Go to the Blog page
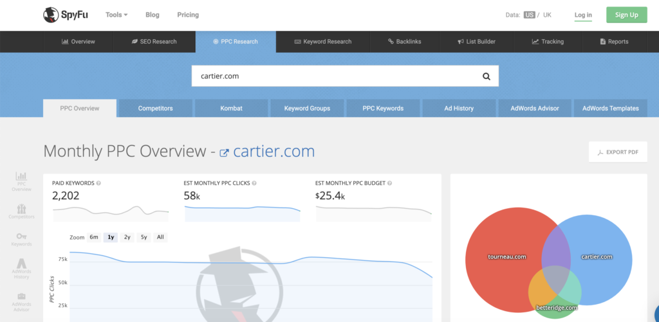Screen dimensions: 659x322 pyautogui.click(x=152, y=15)
